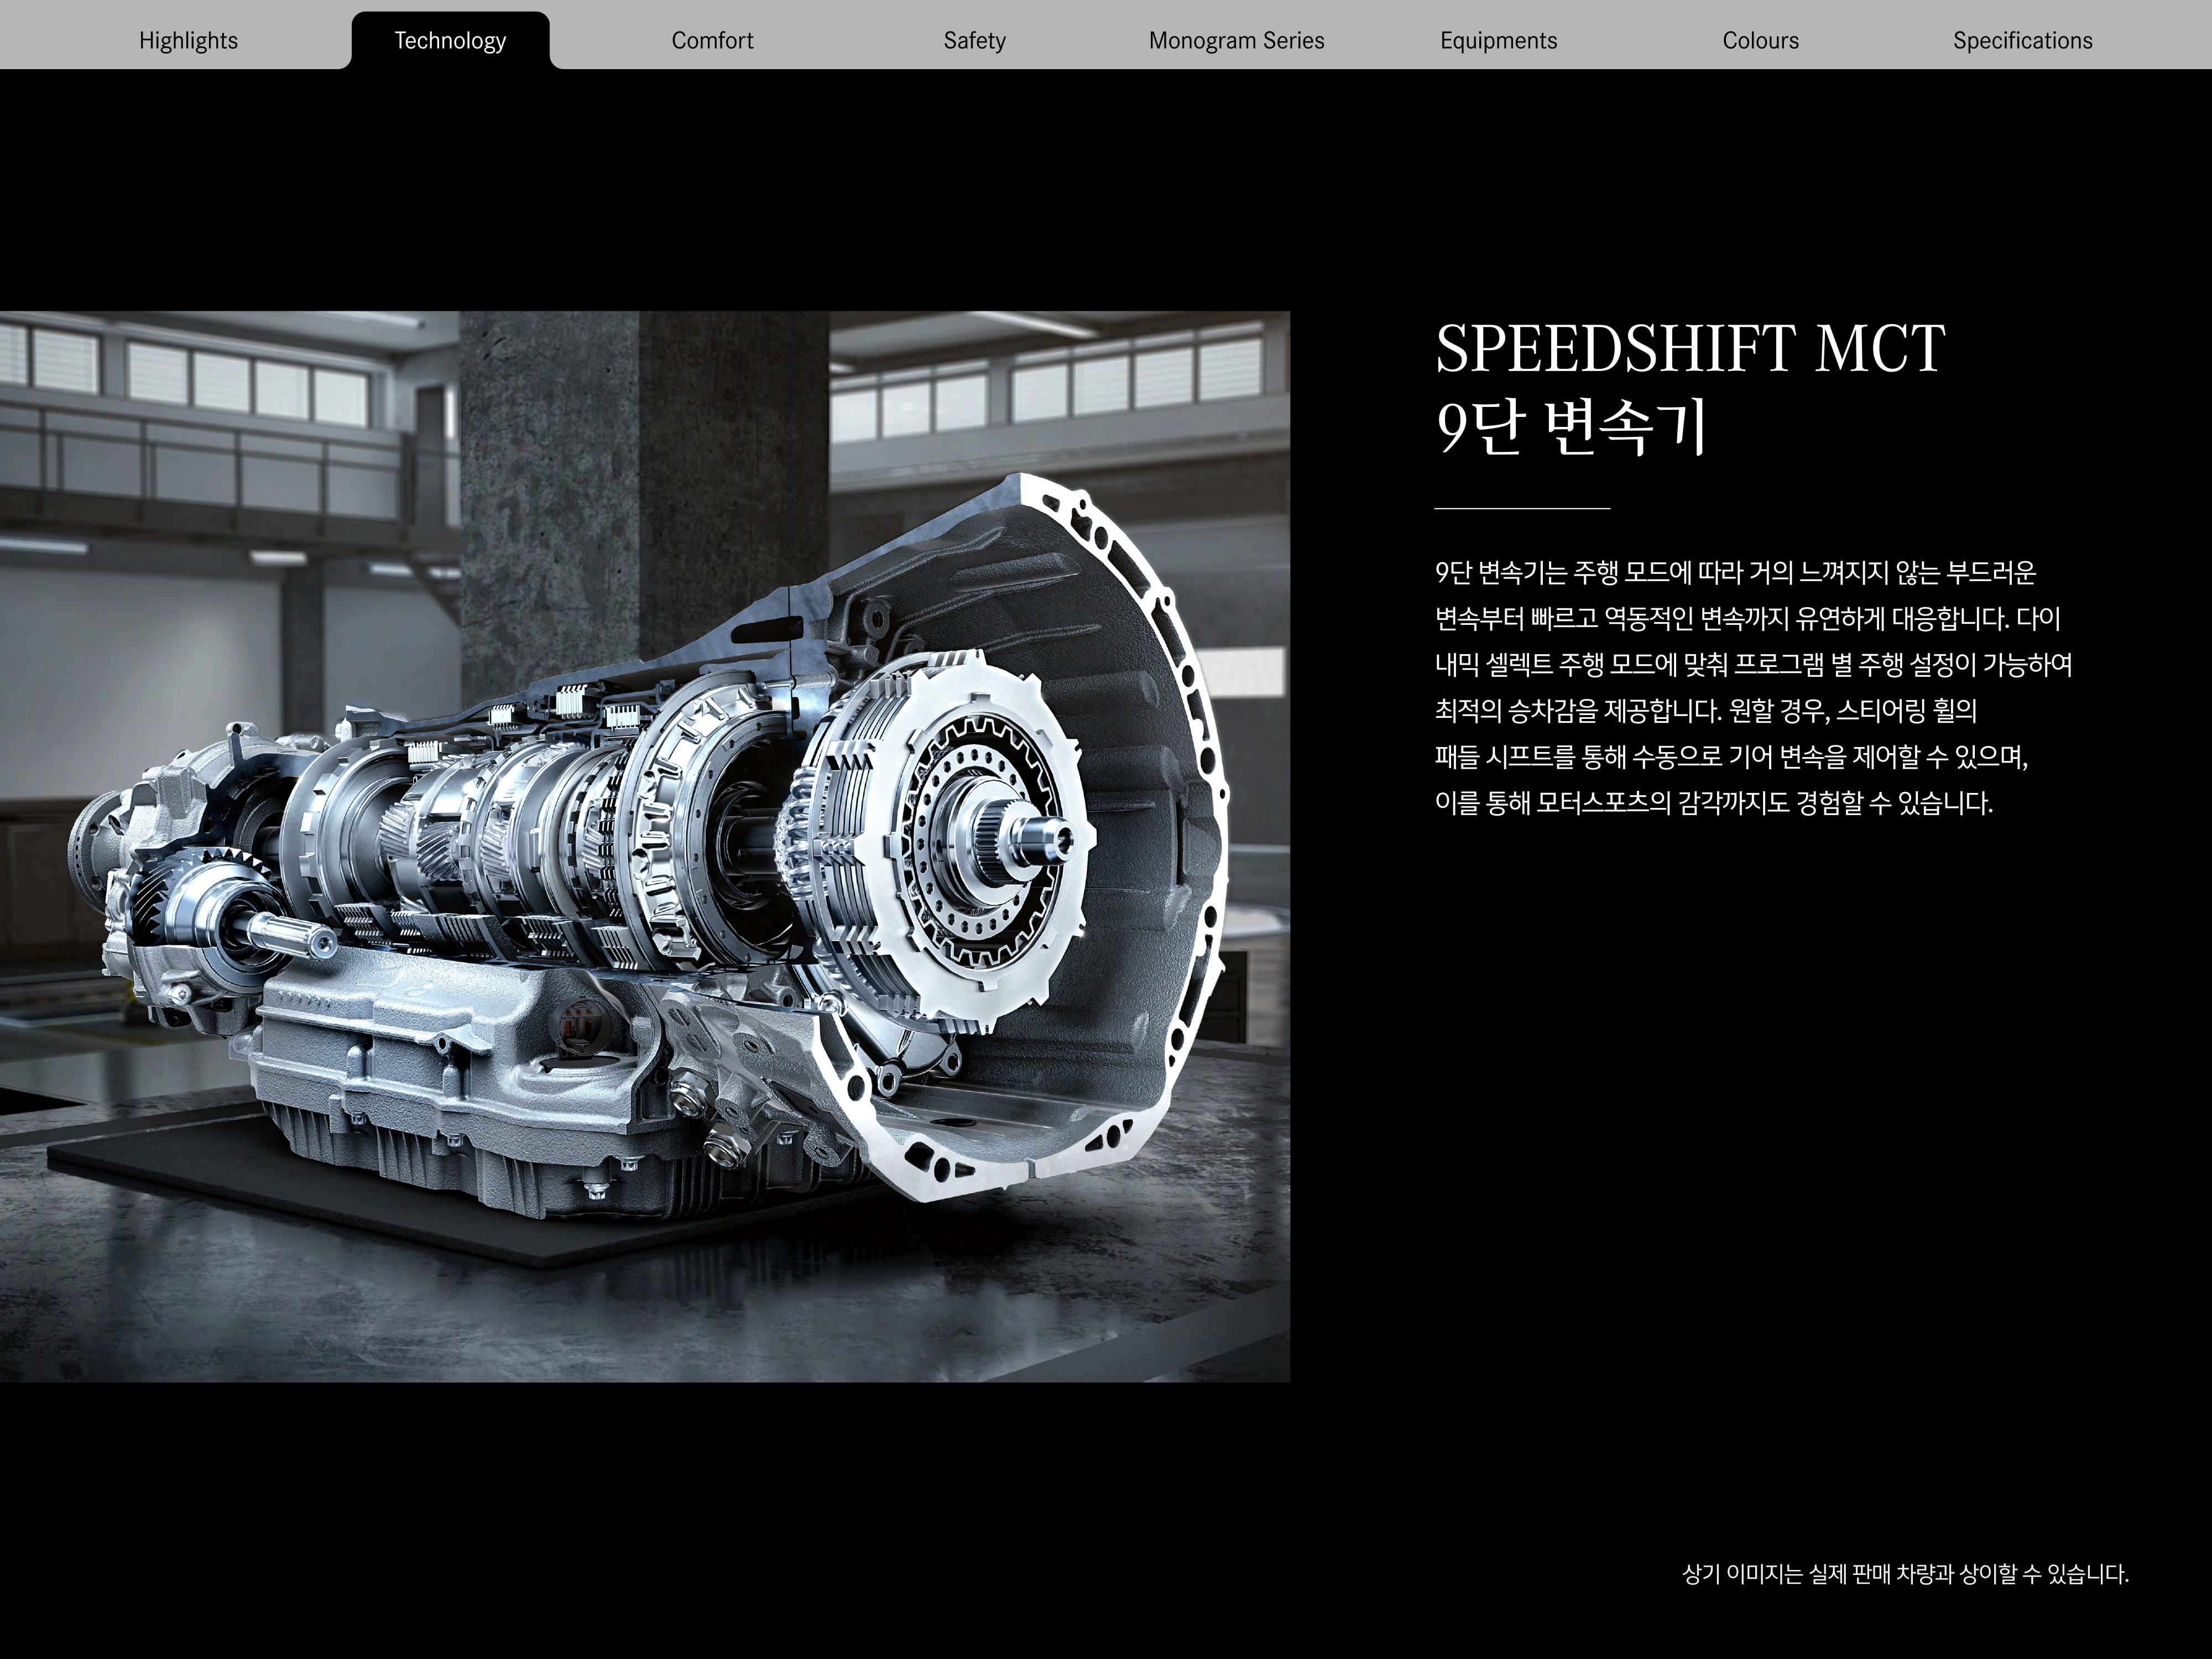Screen dimensions: 2212x1659
Task: Select the active Technology tab
Action: [x=450, y=41]
